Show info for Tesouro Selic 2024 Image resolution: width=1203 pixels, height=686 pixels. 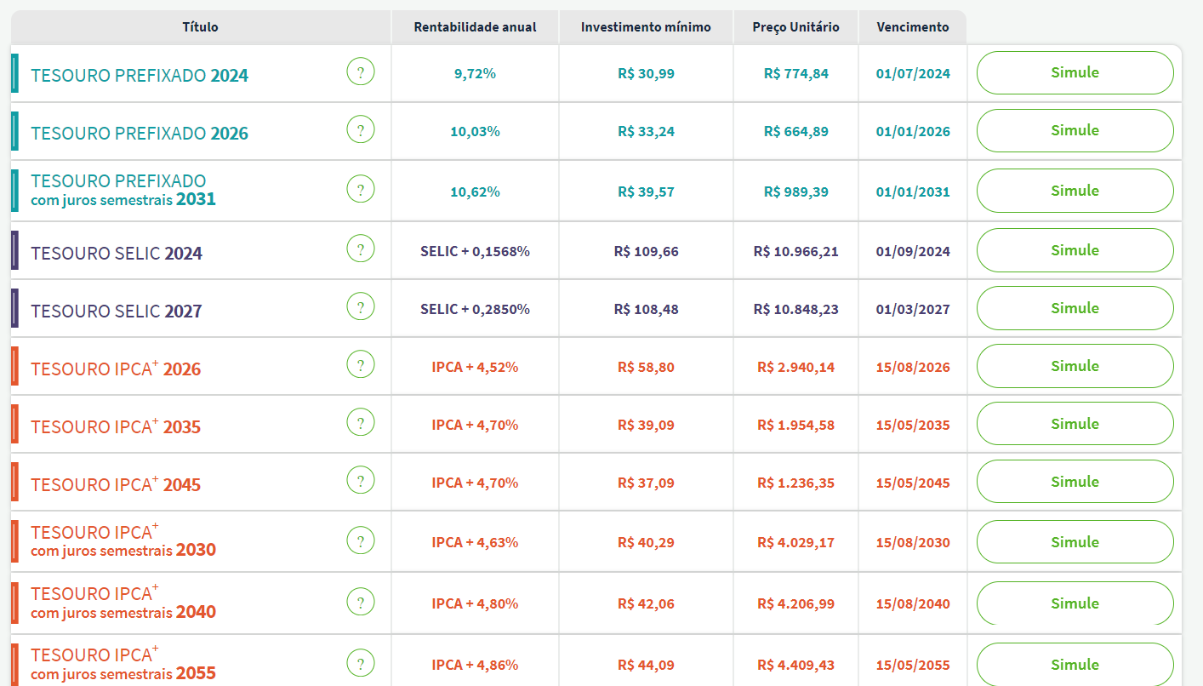click(361, 250)
